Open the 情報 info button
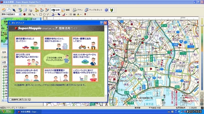Screen dimensions: 204x114 66,10
